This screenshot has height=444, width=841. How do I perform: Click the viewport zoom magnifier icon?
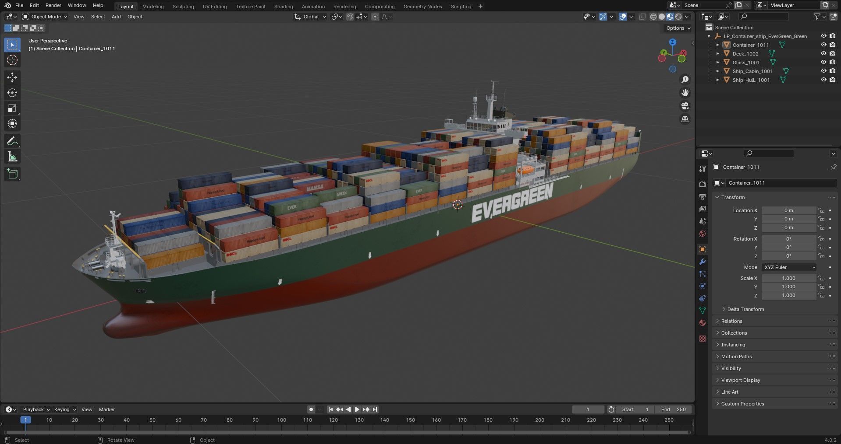click(685, 80)
